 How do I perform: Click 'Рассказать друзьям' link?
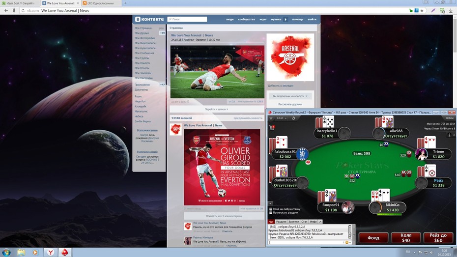[290, 104]
